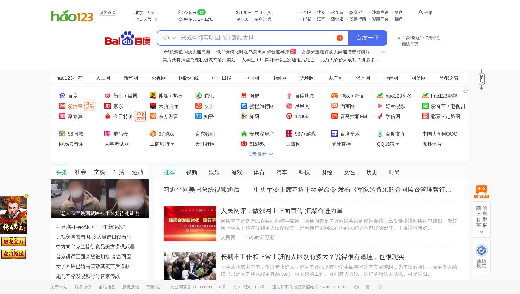Click the 网易 site icon
Viewport: 520px width, 294px height.
coord(244,96)
